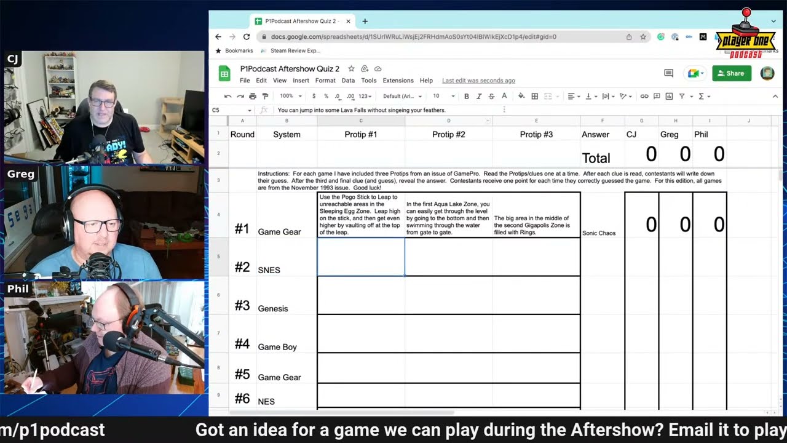View the cloud save status
The image size is (787, 443).
(x=378, y=69)
